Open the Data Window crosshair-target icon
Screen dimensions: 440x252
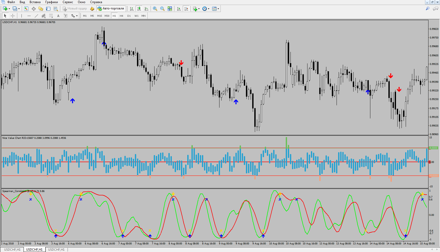[34, 9]
